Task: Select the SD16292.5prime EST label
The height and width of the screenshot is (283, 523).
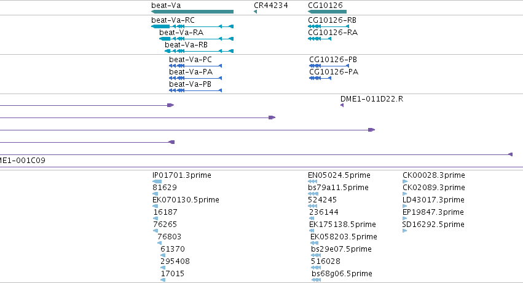Action: pos(433,225)
